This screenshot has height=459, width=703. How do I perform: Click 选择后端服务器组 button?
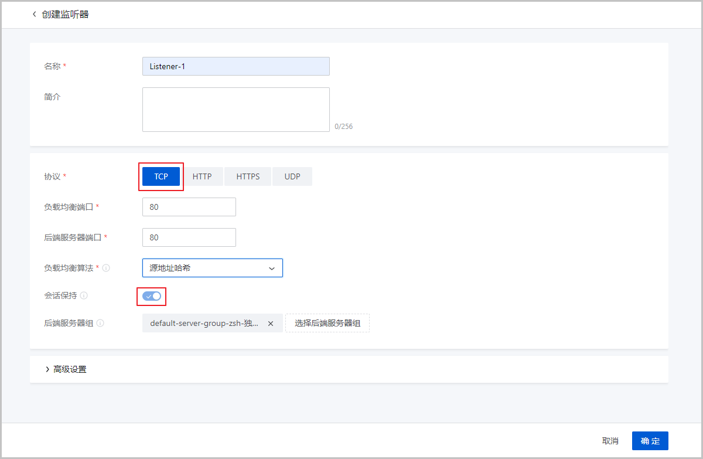point(327,323)
